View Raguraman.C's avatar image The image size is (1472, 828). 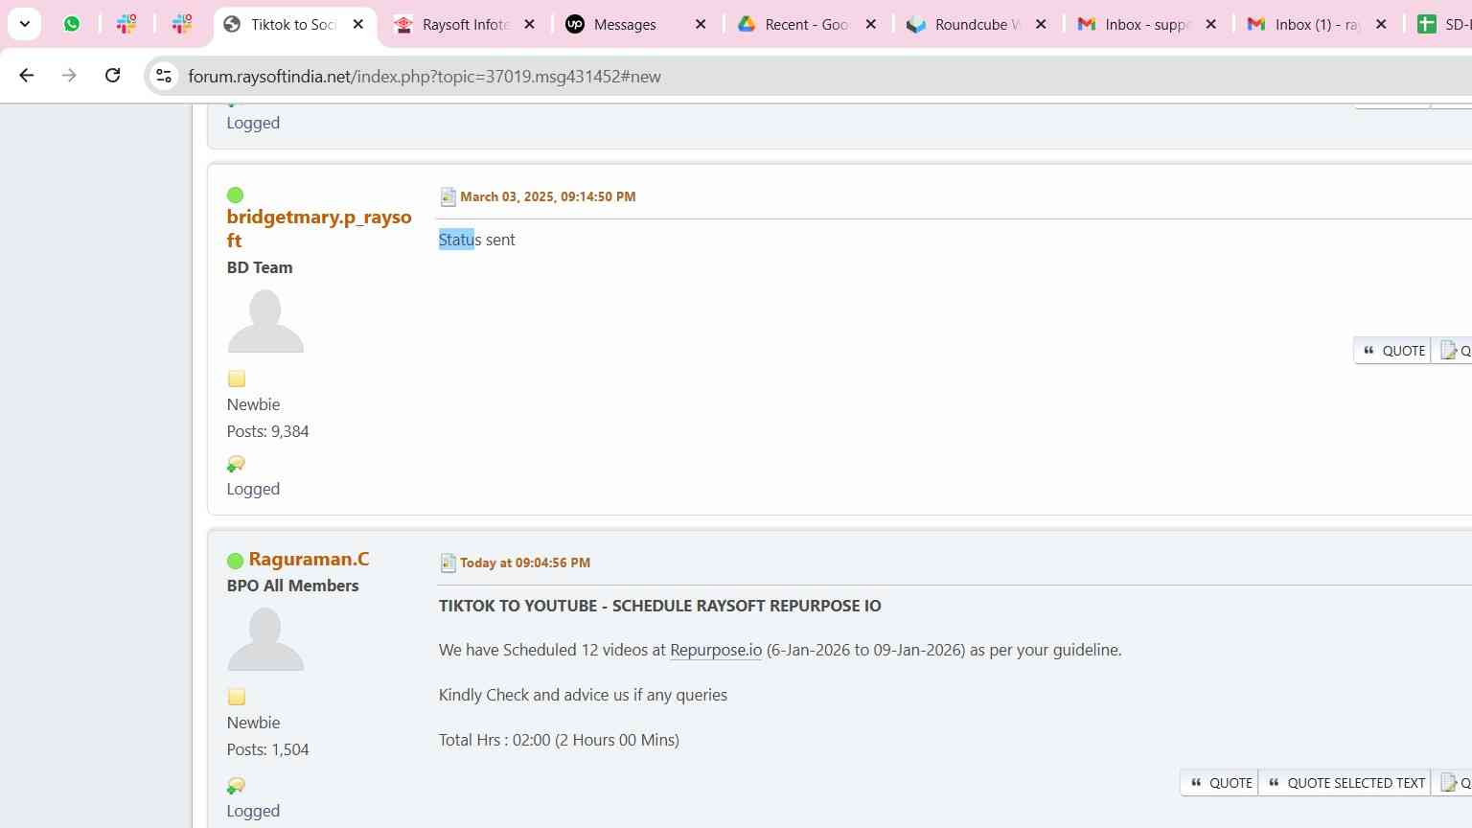pyautogui.click(x=265, y=639)
